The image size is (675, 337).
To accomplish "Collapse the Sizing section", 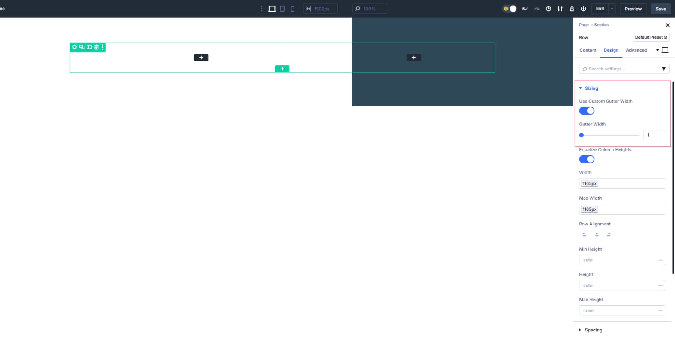I will pos(591,88).
